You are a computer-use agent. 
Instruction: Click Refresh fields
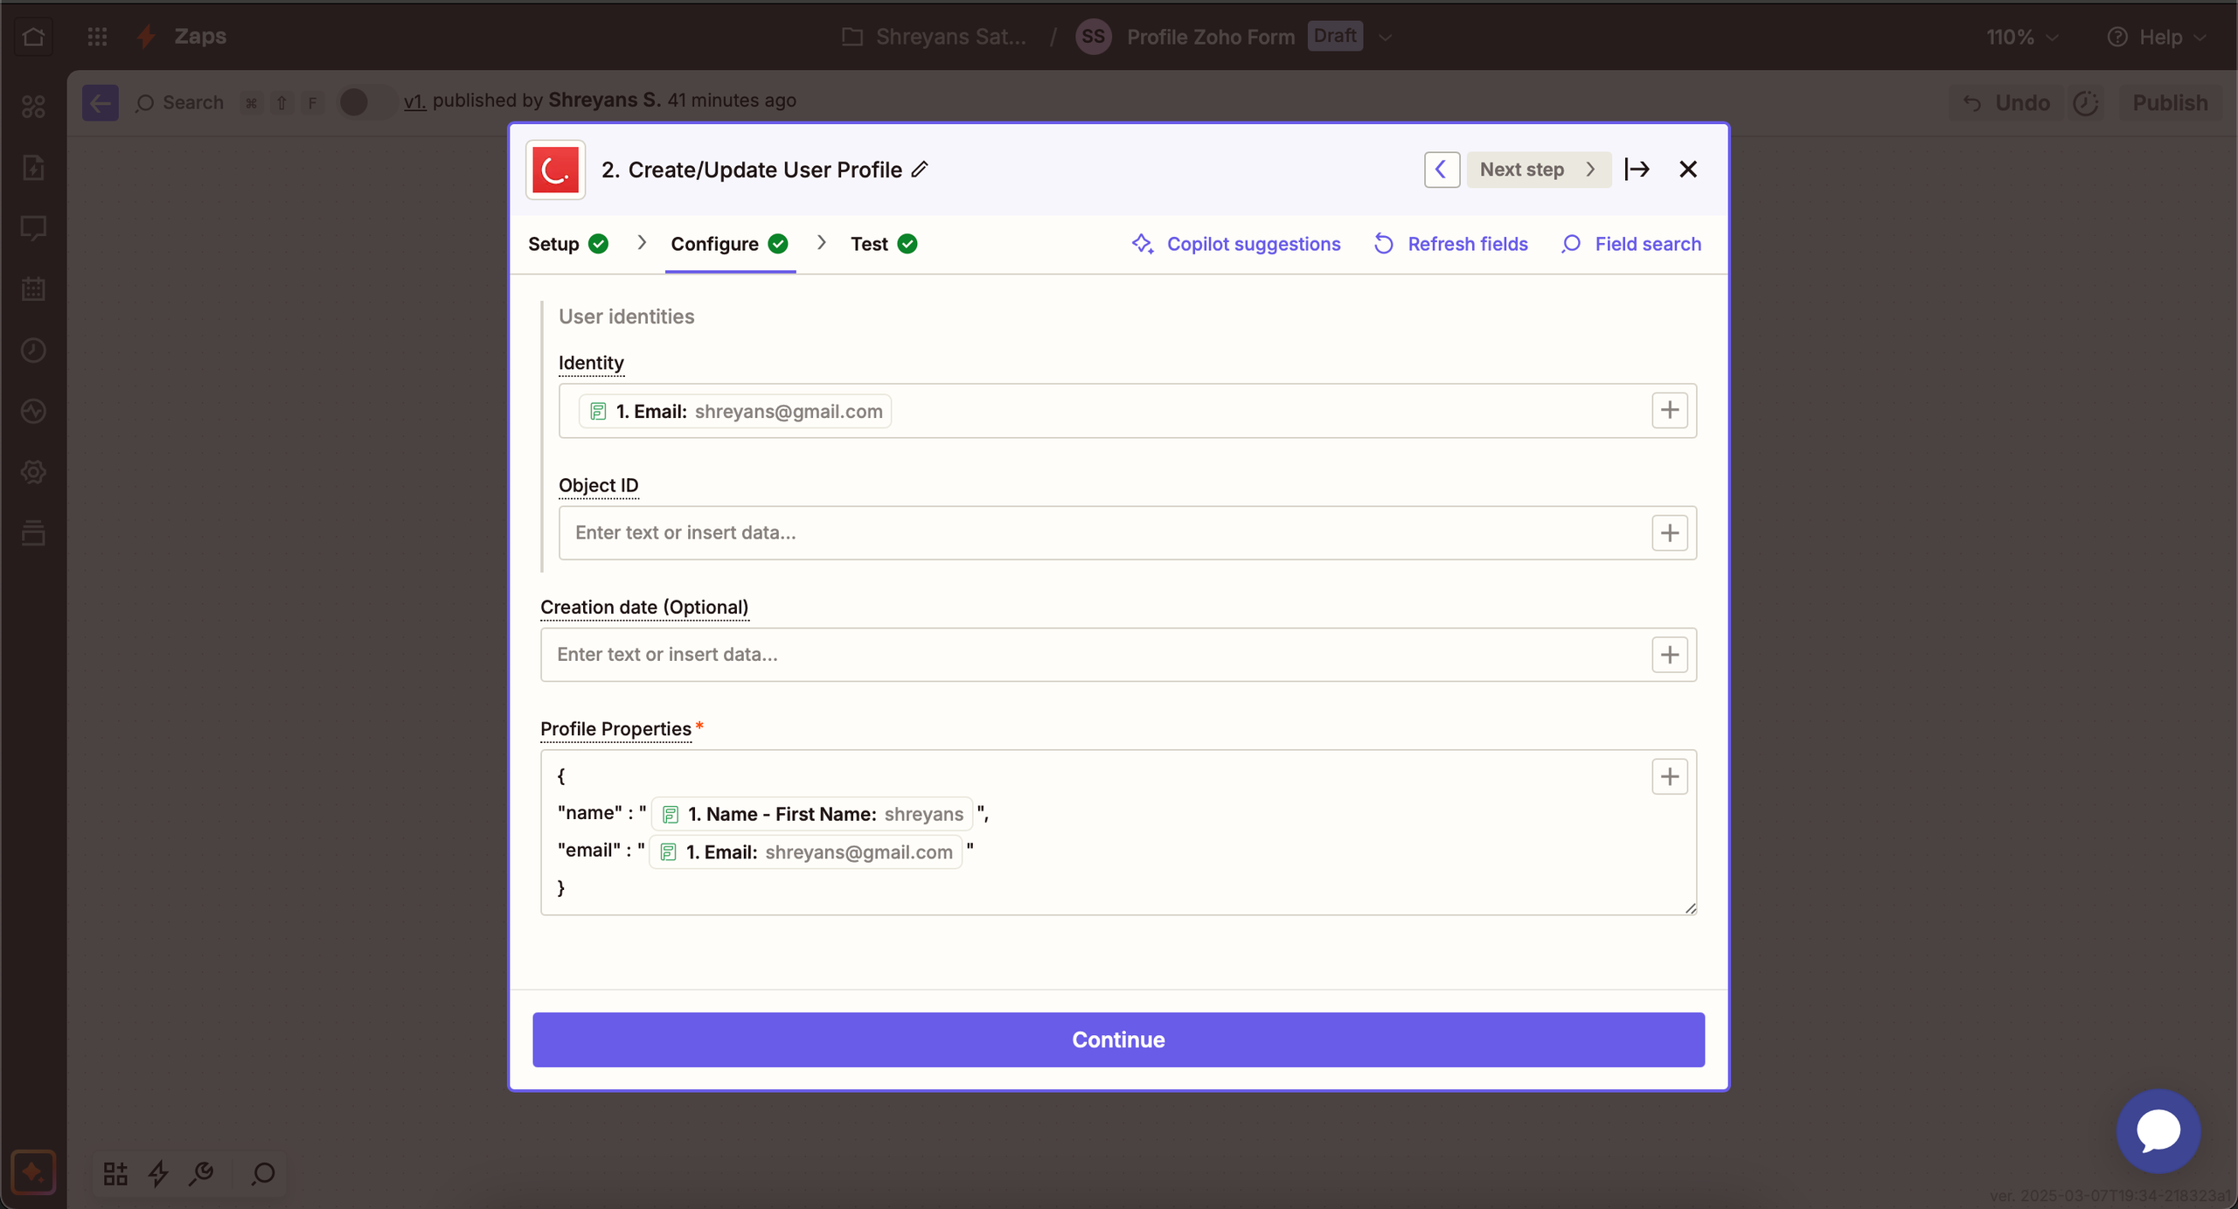pyautogui.click(x=1451, y=244)
